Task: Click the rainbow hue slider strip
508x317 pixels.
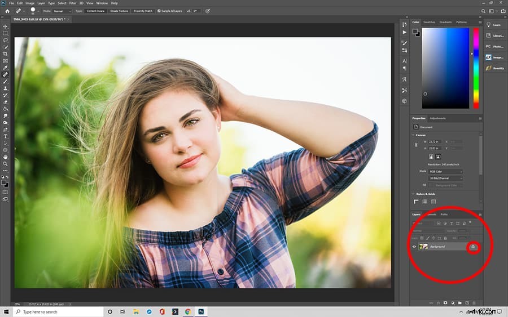Action: 476,68
